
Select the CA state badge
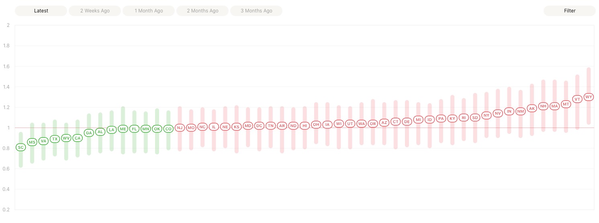[78, 138]
